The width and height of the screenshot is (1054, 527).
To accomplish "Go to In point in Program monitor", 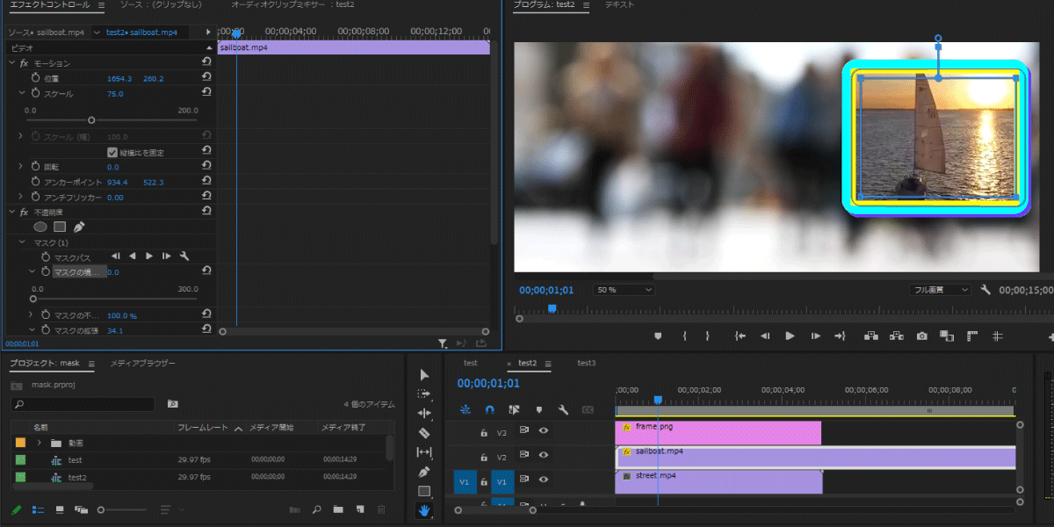I will pos(740,336).
